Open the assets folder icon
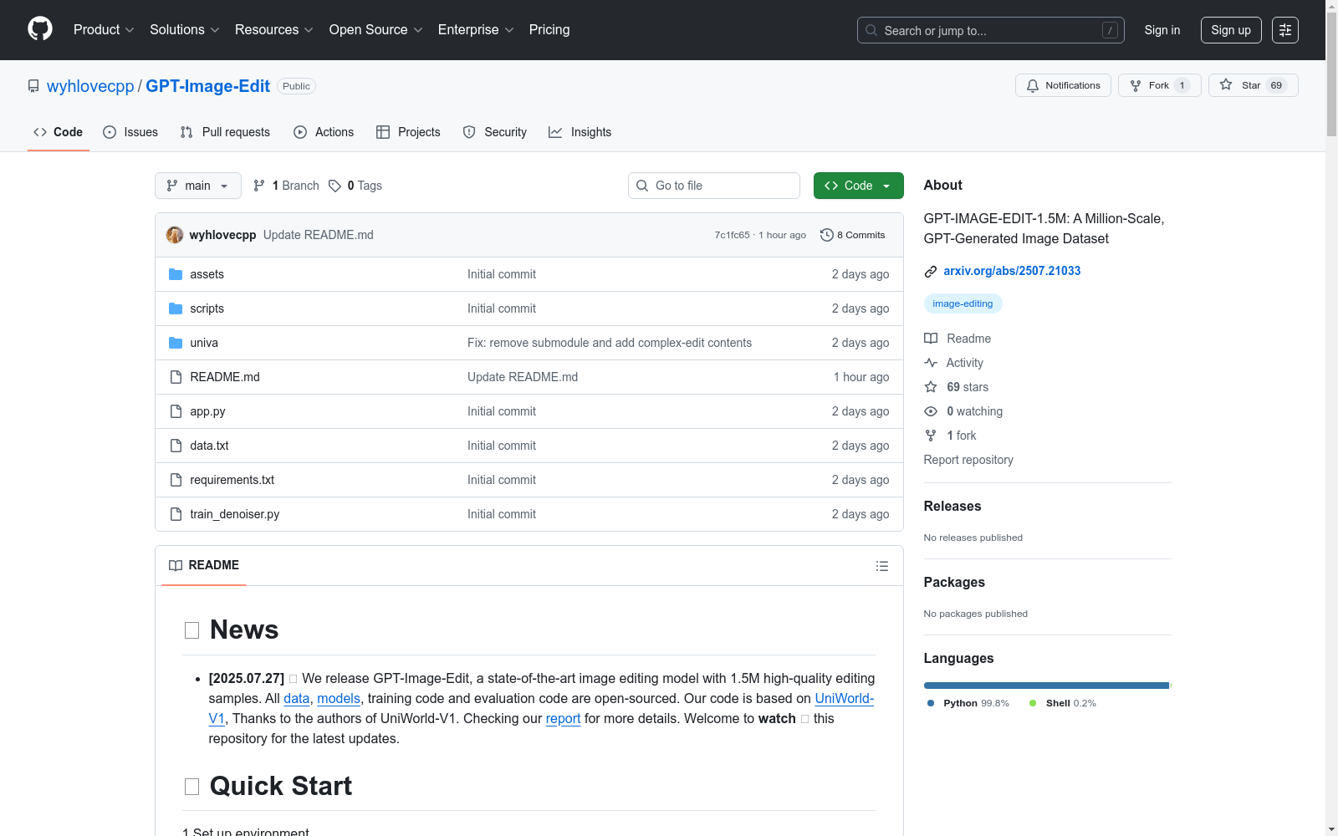 click(176, 274)
